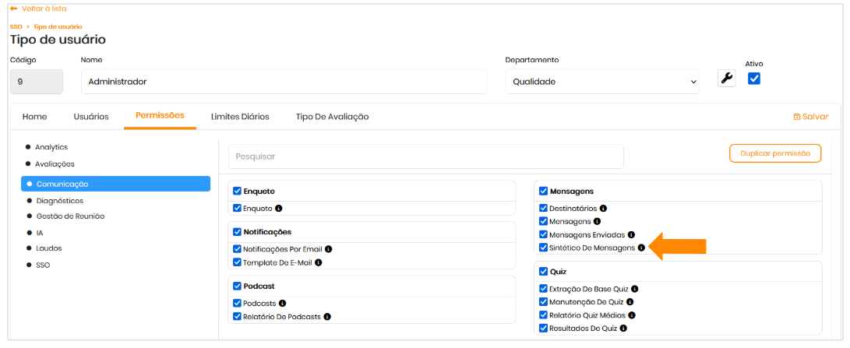Uncheck the Ativo checkbox
850x348 pixels.
pos(753,79)
